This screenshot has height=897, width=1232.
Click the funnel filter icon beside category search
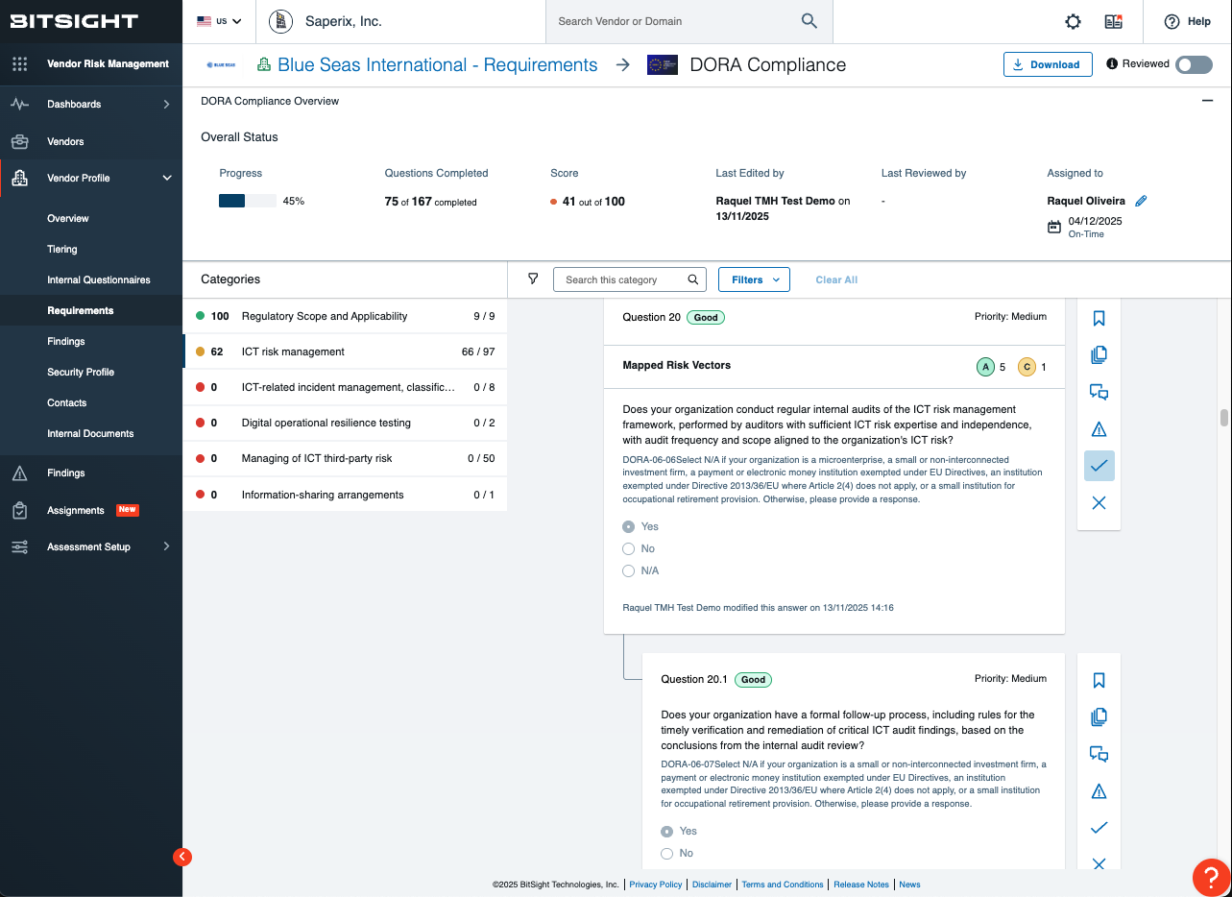(x=532, y=279)
